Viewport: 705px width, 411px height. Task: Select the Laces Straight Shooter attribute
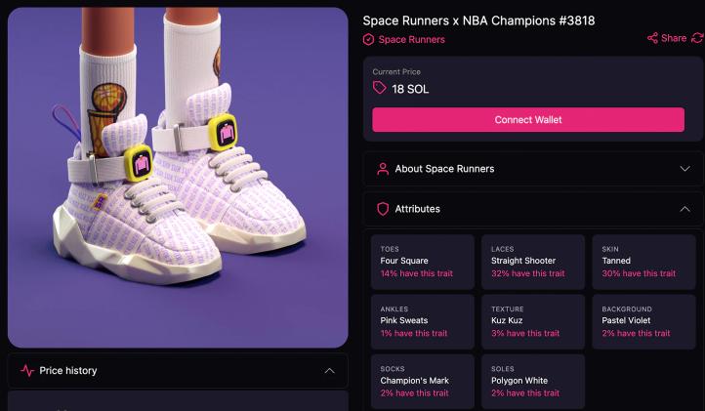click(533, 262)
